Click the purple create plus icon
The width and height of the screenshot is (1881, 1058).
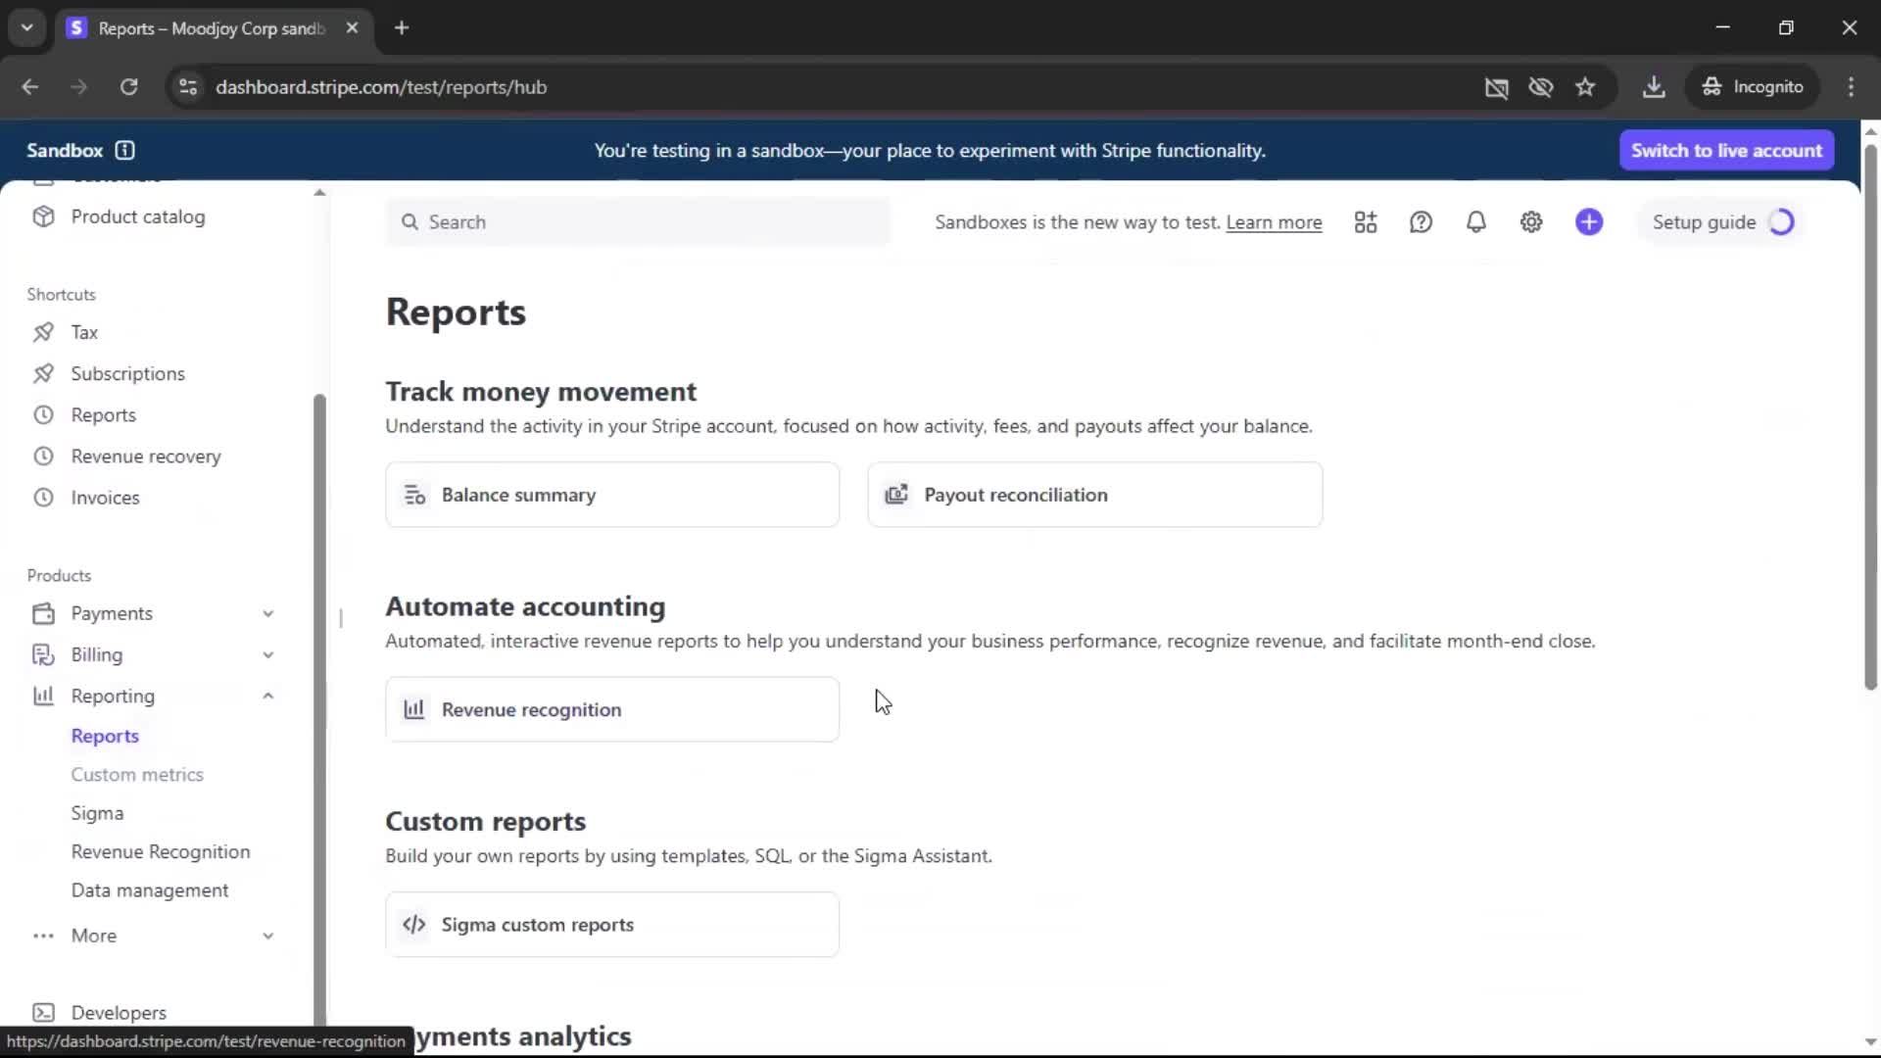click(x=1589, y=222)
